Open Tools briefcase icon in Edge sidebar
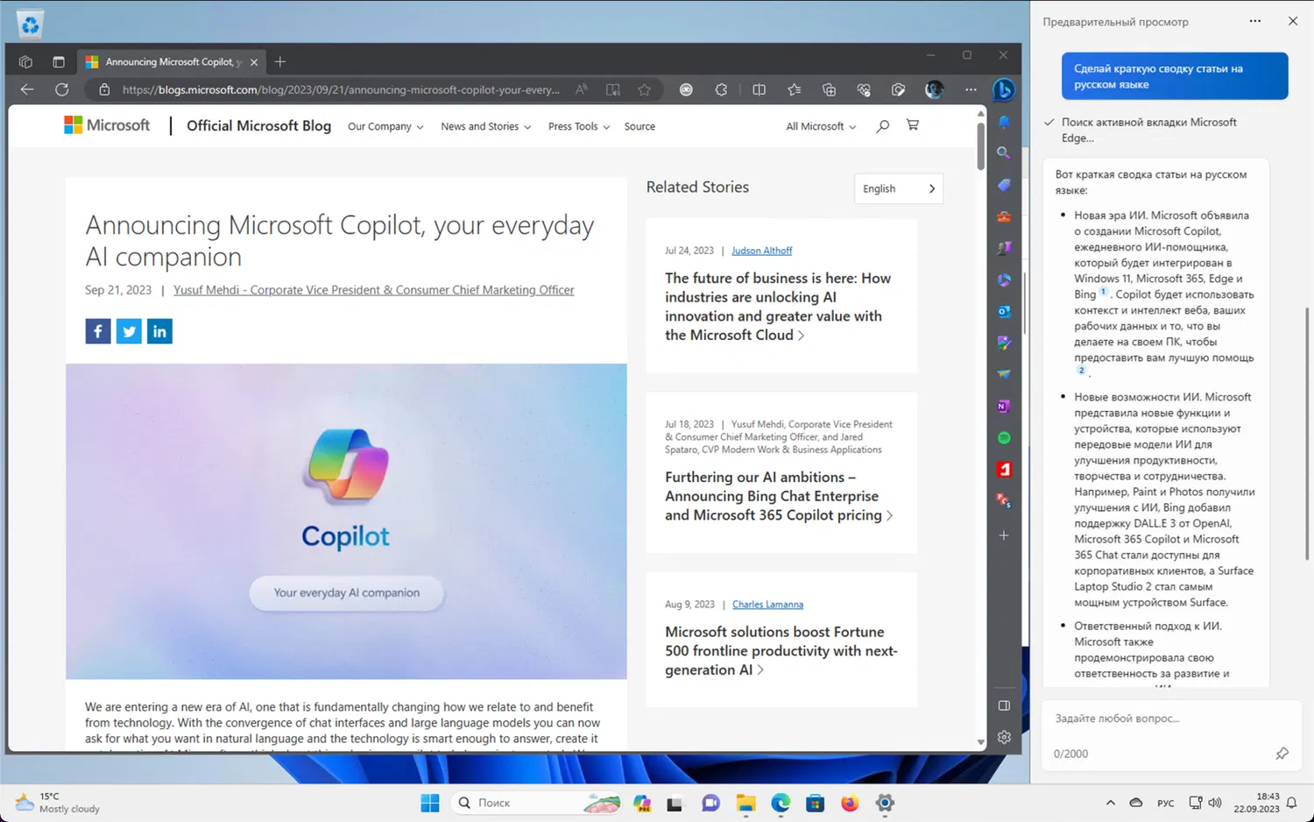 [x=1004, y=216]
